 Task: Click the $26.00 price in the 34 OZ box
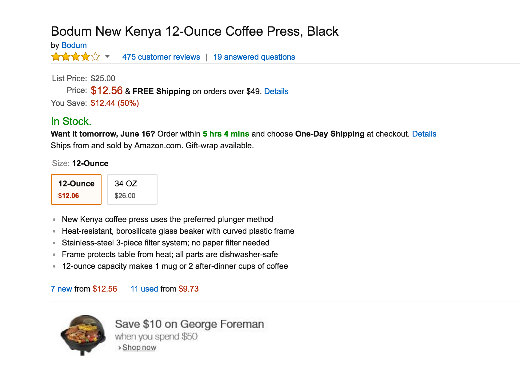pos(125,196)
